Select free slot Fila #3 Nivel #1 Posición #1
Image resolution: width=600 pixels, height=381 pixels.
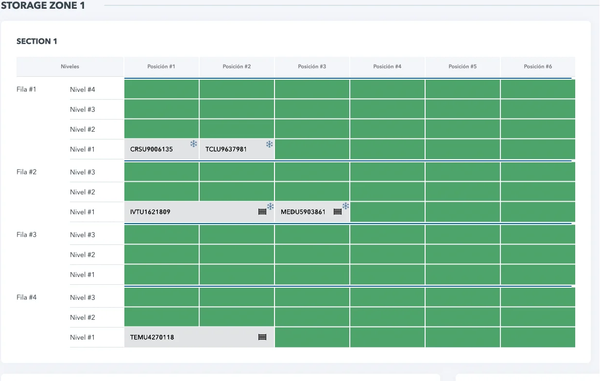[x=161, y=275]
